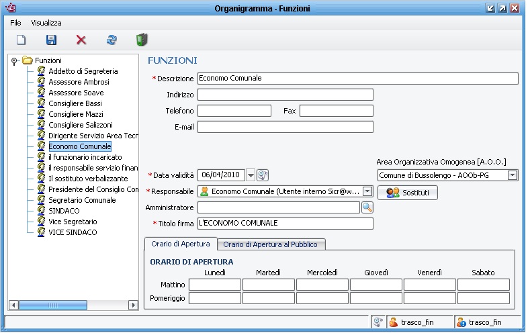The image size is (528, 335).
Task: Click the green exit door icon
Action: (142, 40)
